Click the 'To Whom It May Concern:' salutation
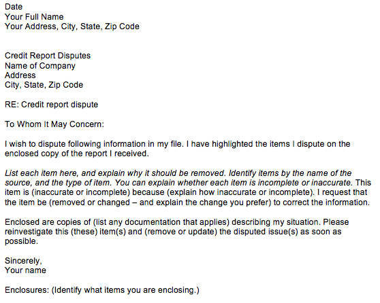 coord(54,124)
